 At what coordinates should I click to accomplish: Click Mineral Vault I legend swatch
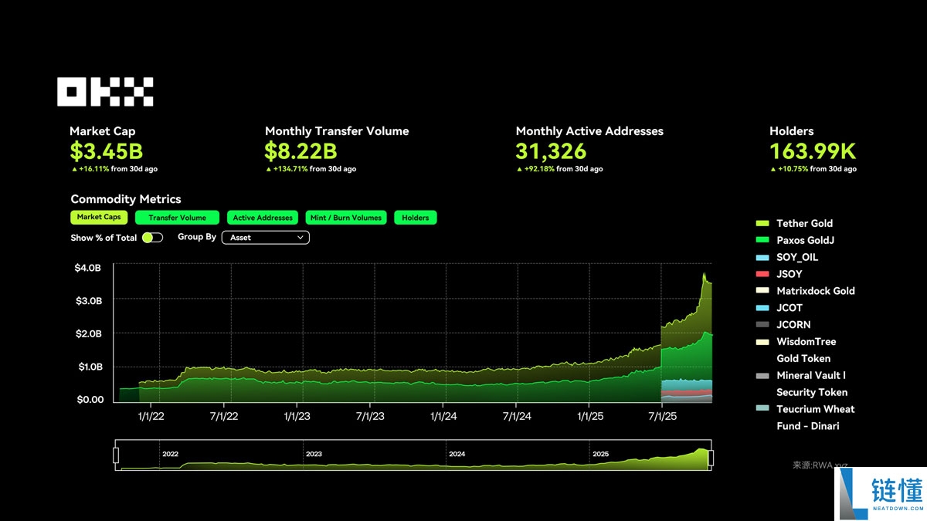(x=762, y=376)
